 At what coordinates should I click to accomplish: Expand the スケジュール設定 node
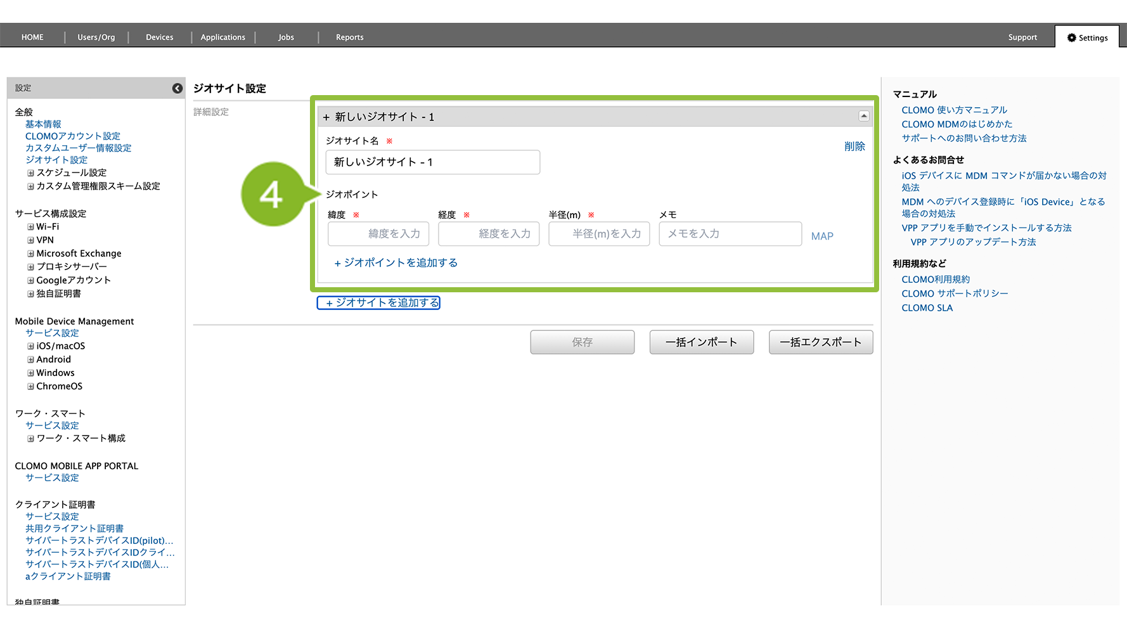(30, 173)
